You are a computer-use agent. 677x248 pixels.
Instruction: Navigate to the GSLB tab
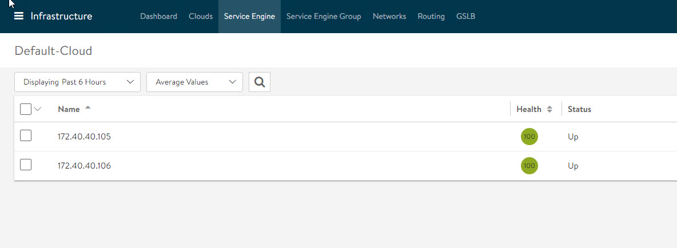pyautogui.click(x=465, y=17)
